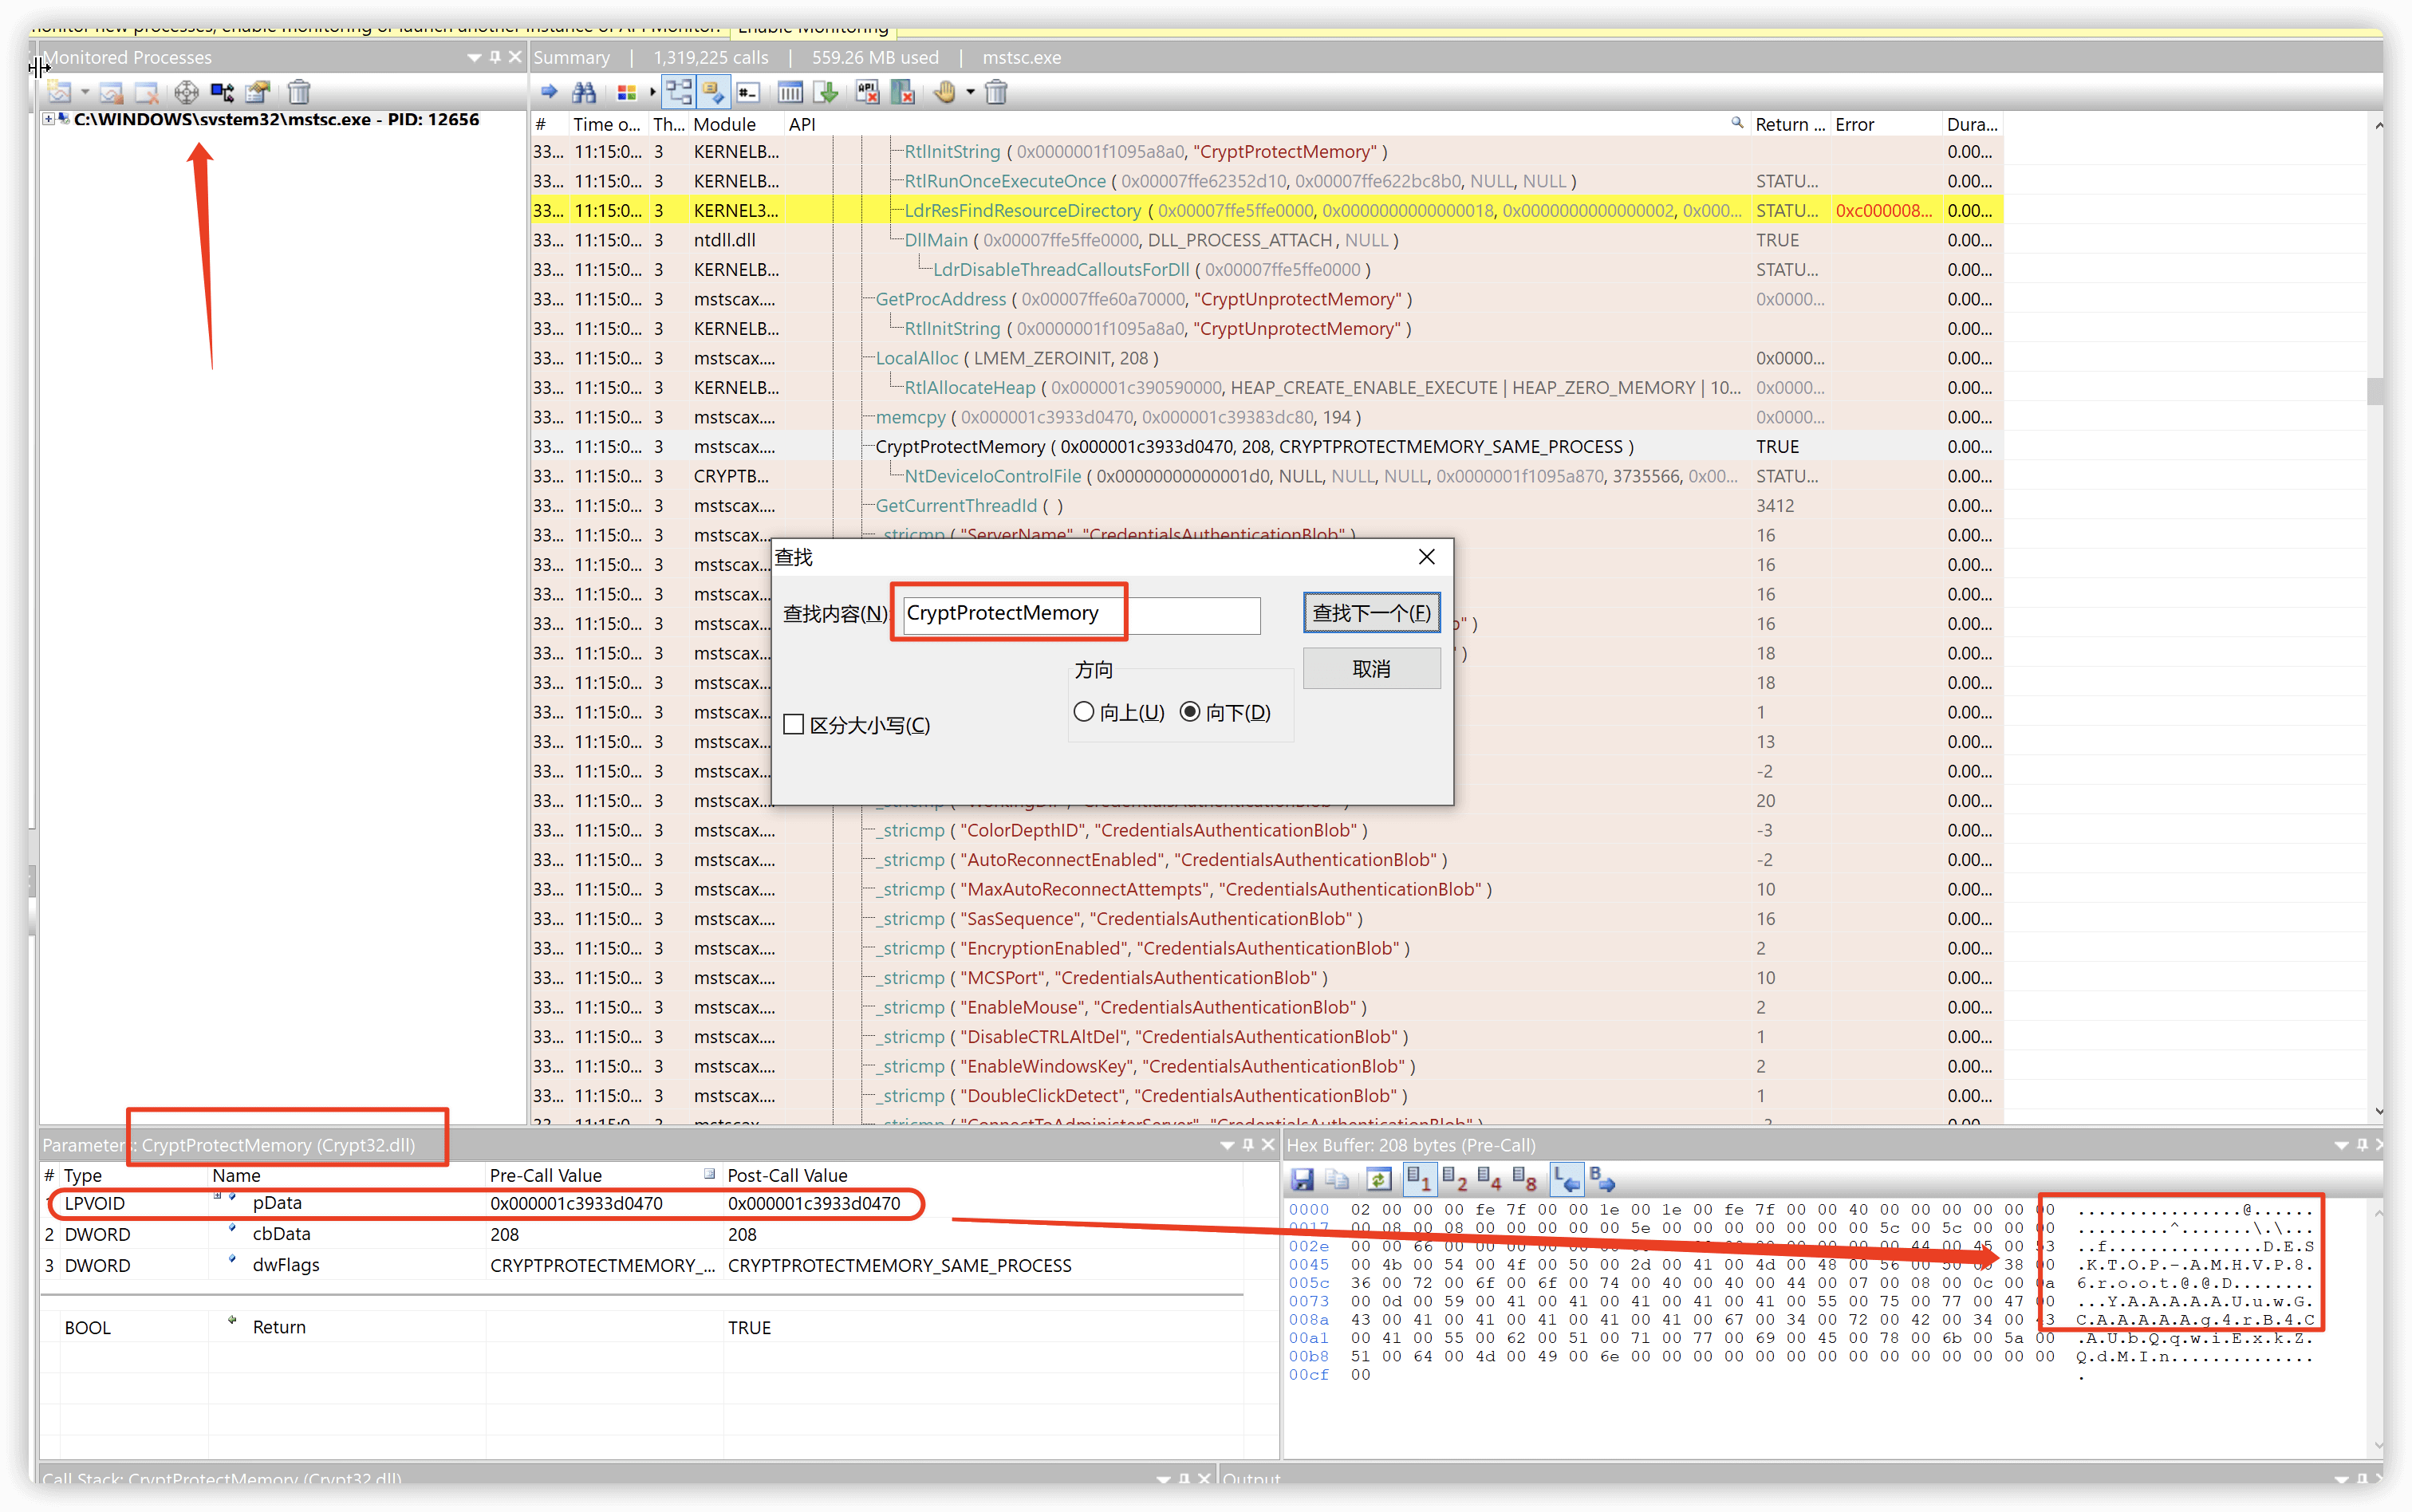Clear summary calls with trash icon
The image size is (2412, 1512).
pyautogui.click(x=996, y=93)
